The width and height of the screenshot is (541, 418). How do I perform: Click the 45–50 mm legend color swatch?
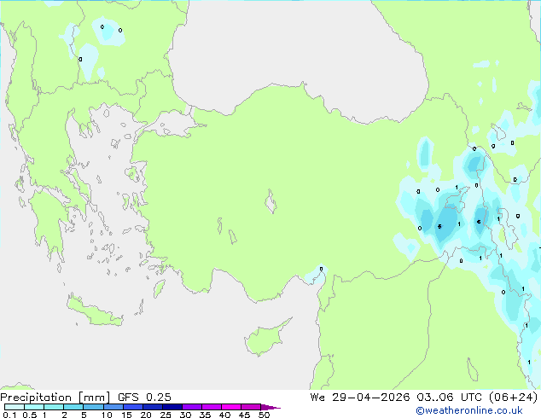pos(251,407)
